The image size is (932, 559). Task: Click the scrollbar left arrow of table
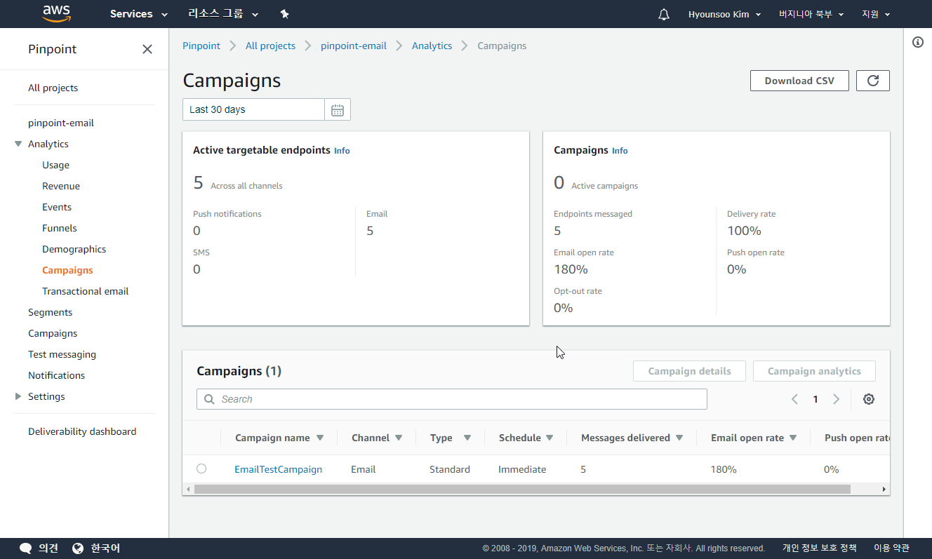187,489
